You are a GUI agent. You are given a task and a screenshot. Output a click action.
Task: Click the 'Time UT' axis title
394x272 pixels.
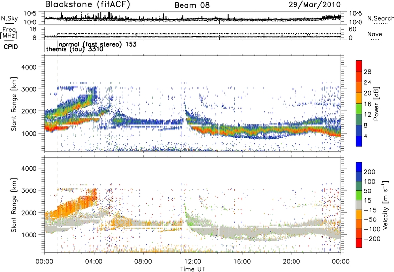pyautogui.click(x=193, y=269)
